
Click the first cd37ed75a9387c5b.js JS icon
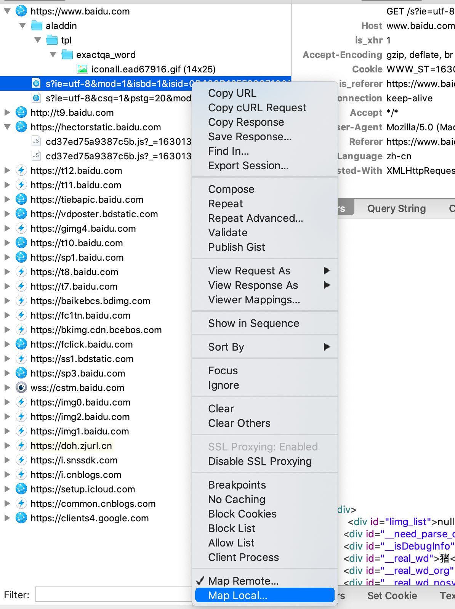tap(36, 141)
